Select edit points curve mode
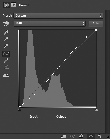The width and height of the screenshot is (110, 139). (6, 54)
